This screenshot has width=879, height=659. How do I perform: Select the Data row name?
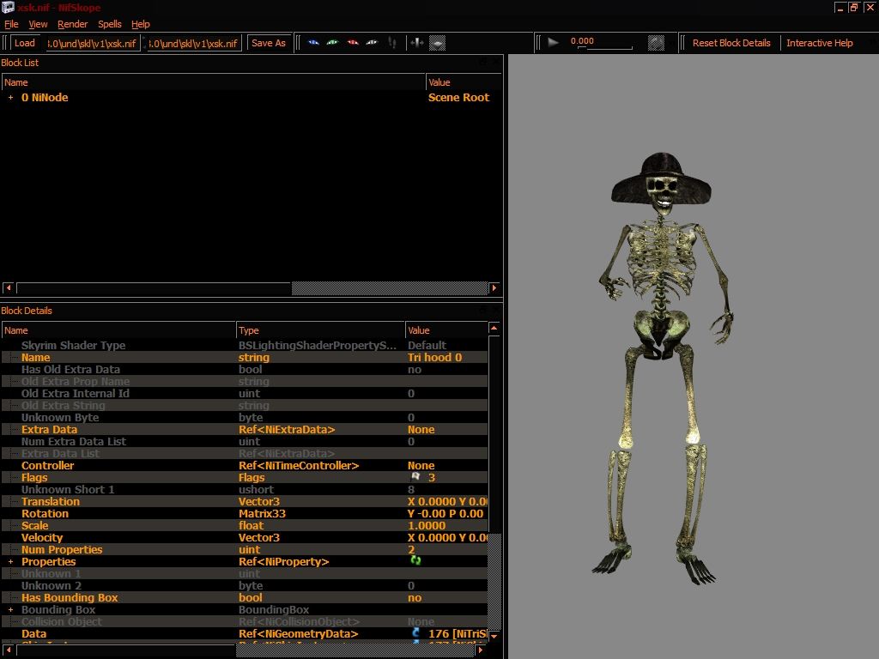coord(33,634)
